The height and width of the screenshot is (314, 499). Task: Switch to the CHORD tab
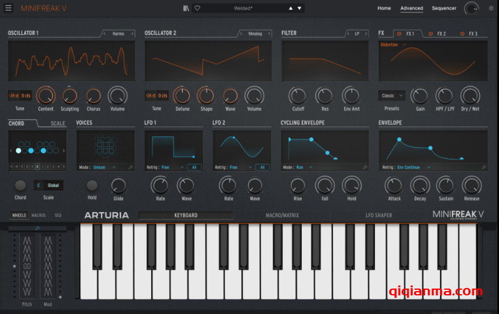(x=16, y=123)
